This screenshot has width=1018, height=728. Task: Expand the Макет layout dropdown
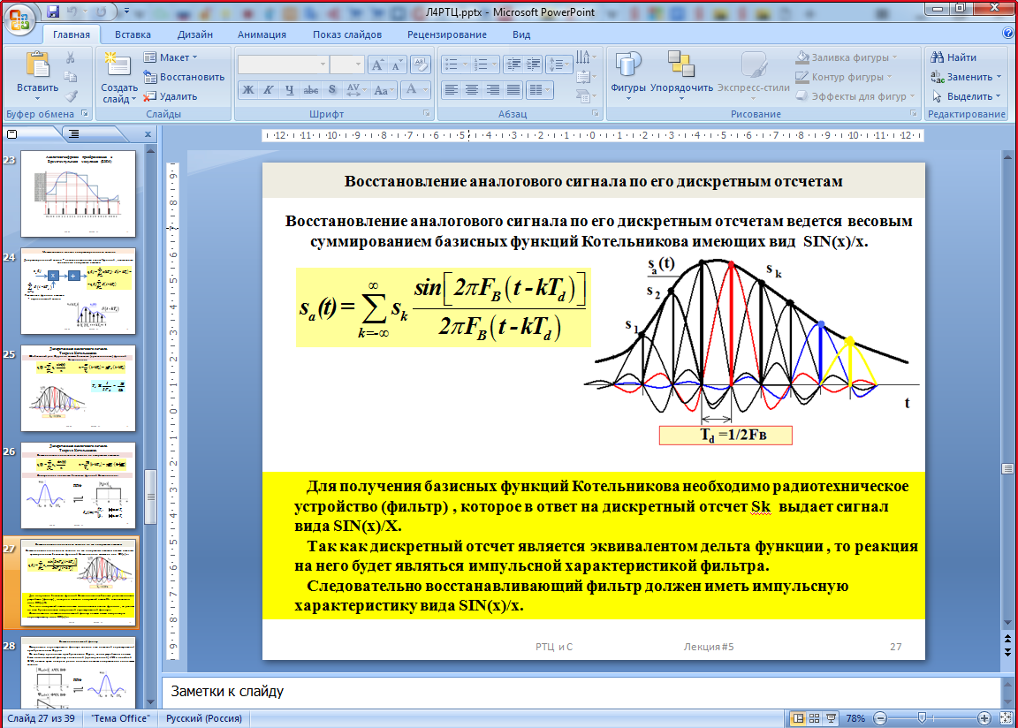(173, 57)
